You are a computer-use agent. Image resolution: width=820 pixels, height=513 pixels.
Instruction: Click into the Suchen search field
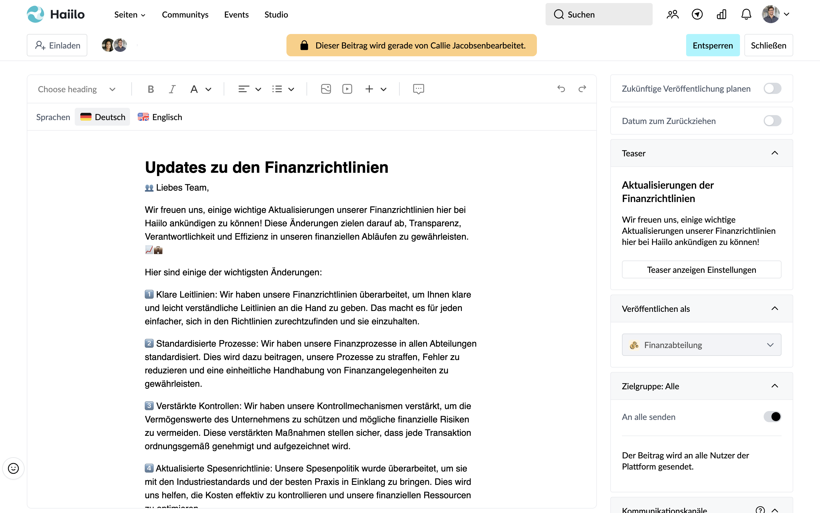[599, 14]
